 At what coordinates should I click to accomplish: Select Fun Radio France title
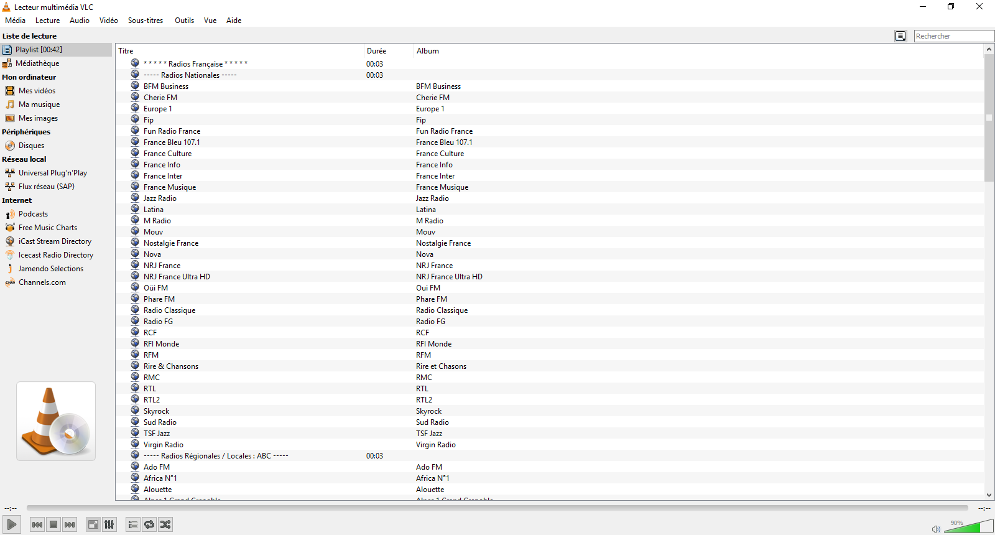pyautogui.click(x=172, y=131)
